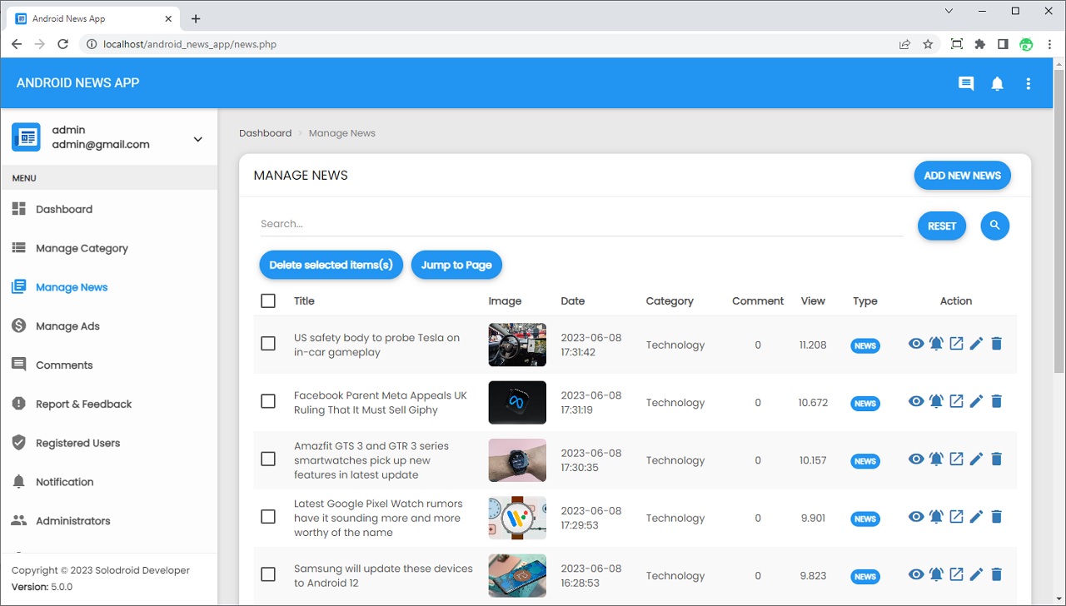
Task: Open the notifications bell in the header
Action: (x=997, y=83)
